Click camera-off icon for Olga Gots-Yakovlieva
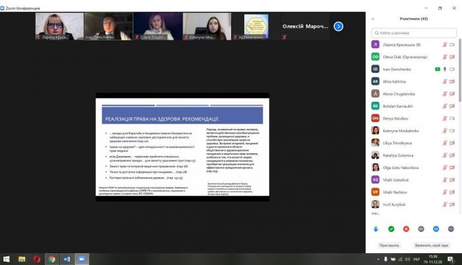The width and height of the screenshot is (462, 265). coord(452,168)
